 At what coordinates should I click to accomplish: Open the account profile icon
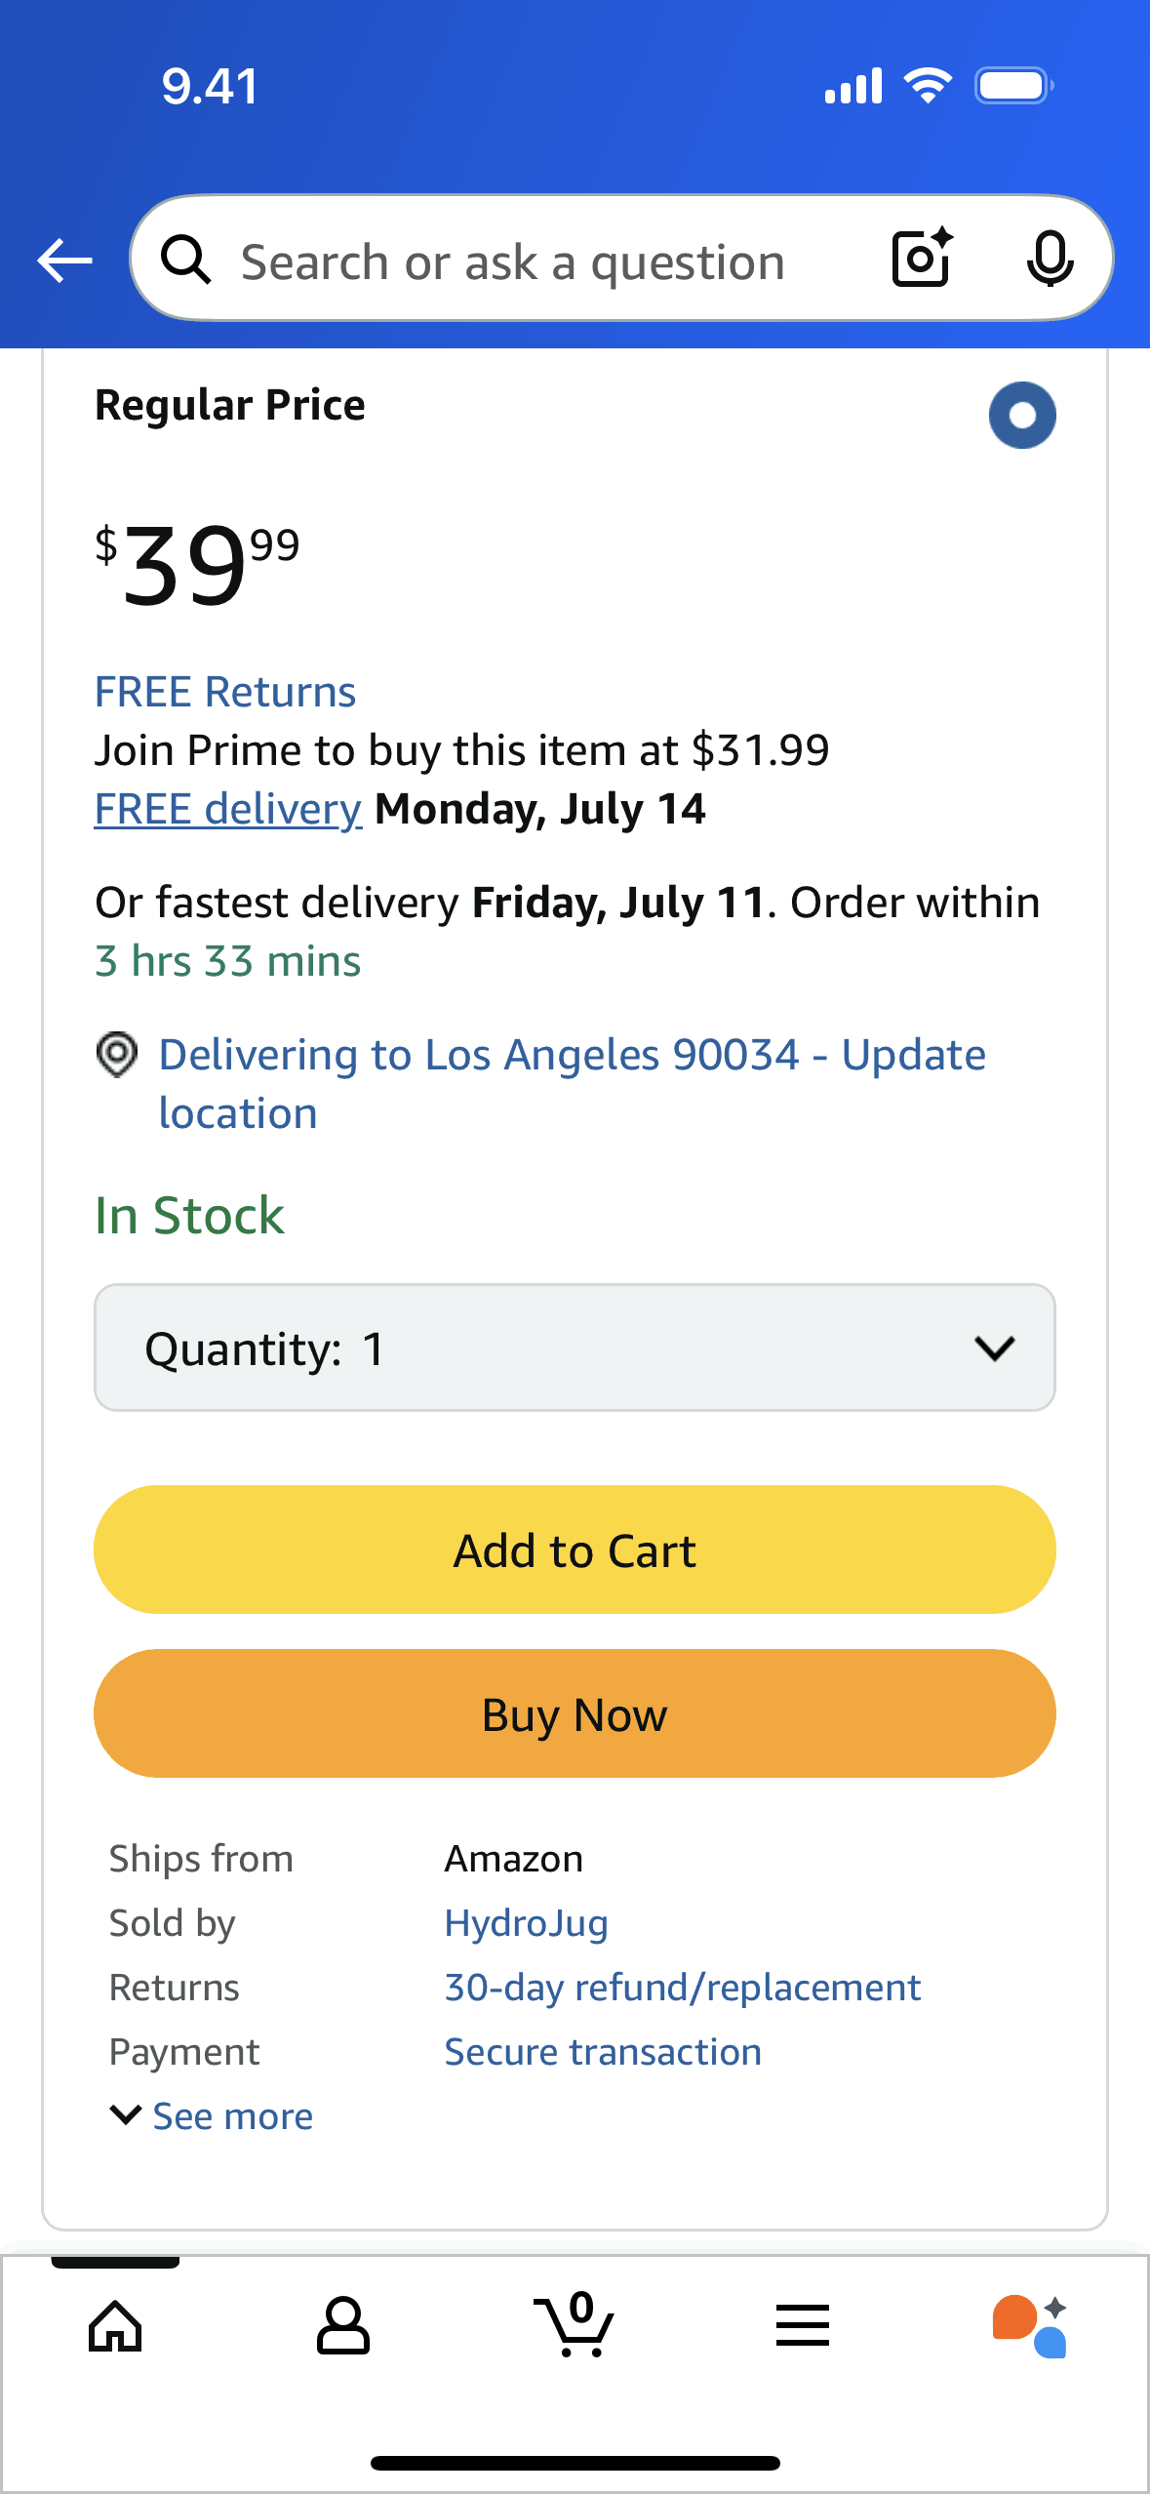tap(343, 2326)
